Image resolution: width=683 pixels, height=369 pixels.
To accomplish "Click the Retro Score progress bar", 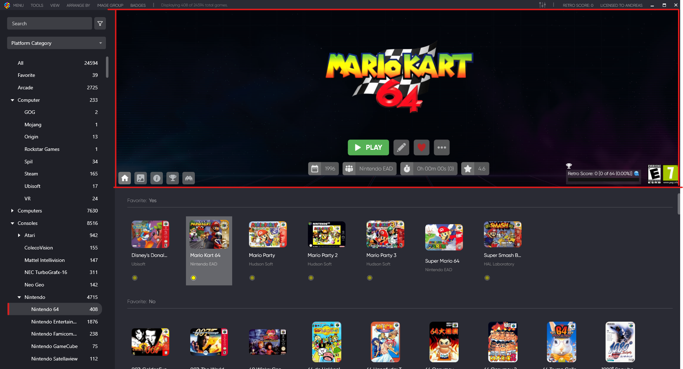I will pyautogui.click(x=603, y=180).
